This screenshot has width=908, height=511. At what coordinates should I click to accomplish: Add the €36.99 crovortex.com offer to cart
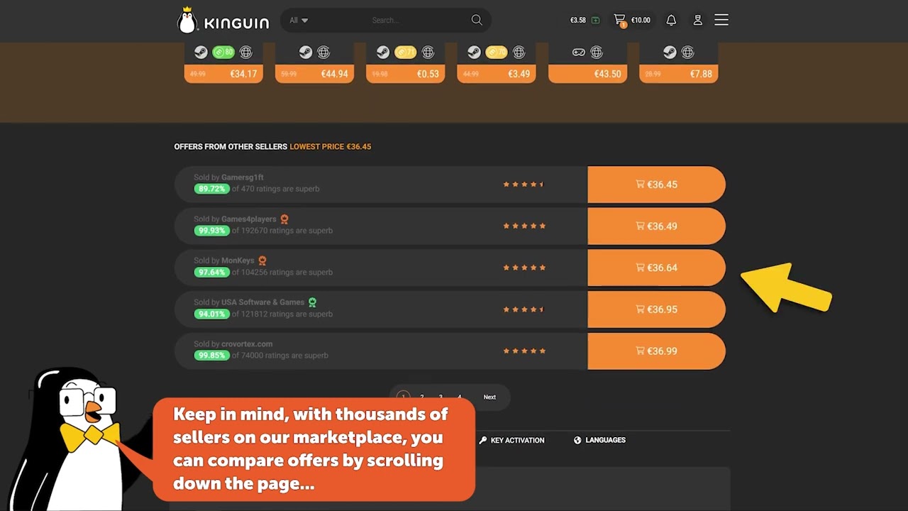pos(656,351)
